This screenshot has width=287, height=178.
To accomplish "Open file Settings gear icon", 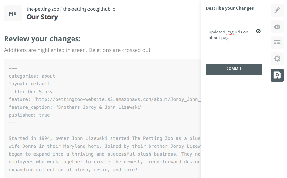I will tap(277, 59).
